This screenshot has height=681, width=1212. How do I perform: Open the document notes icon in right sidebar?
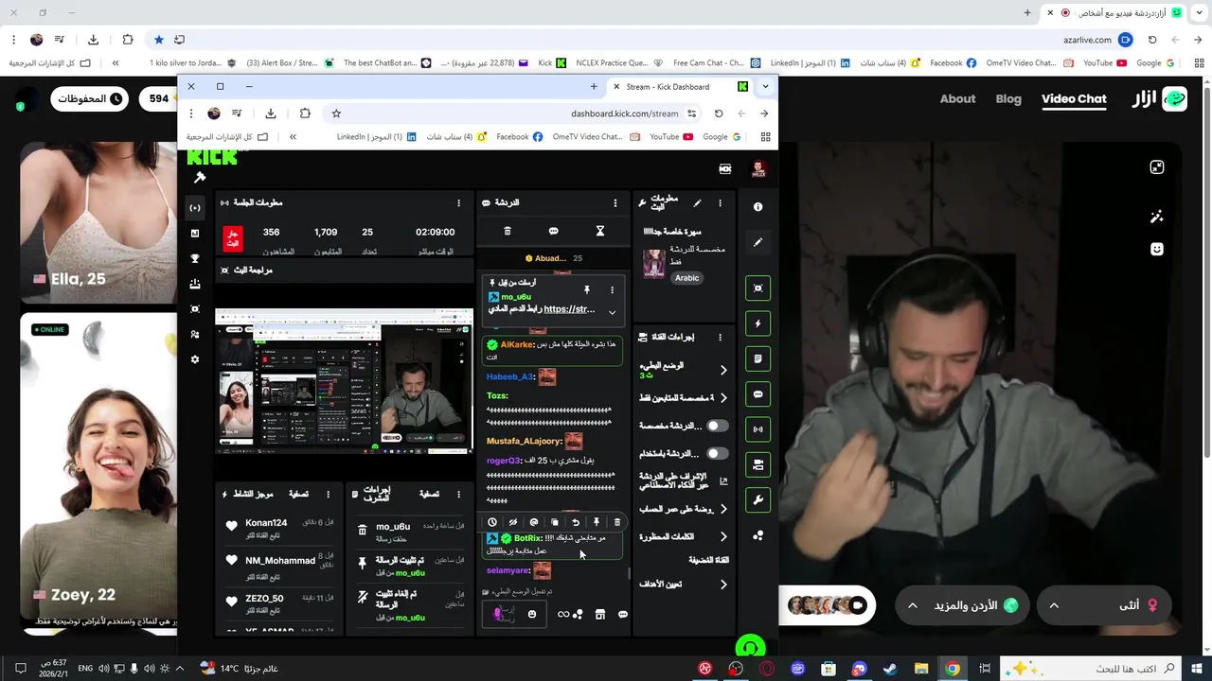757,358
